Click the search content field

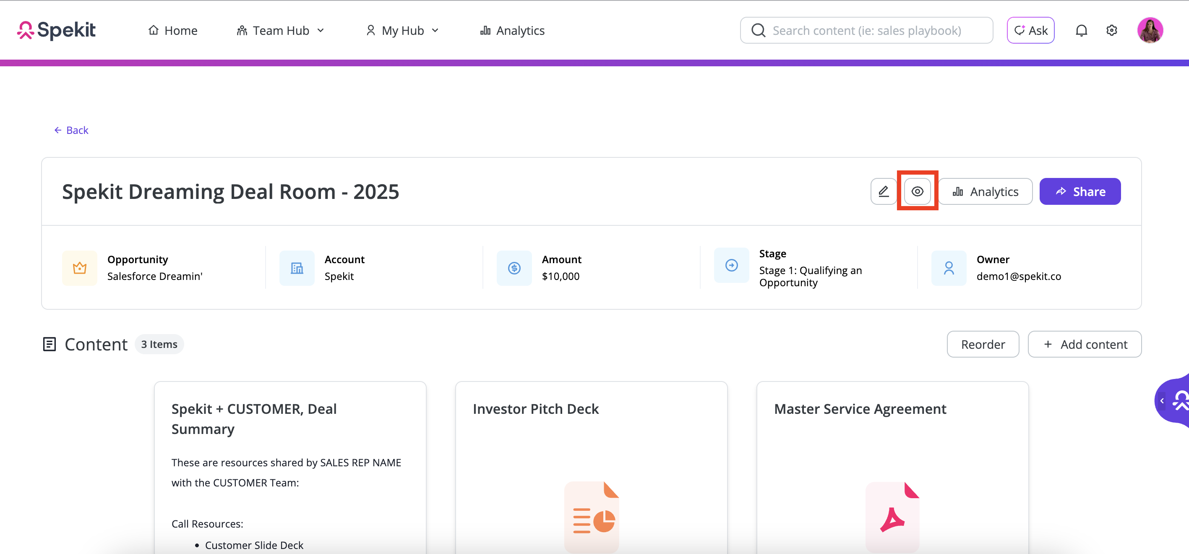[866, 31]
